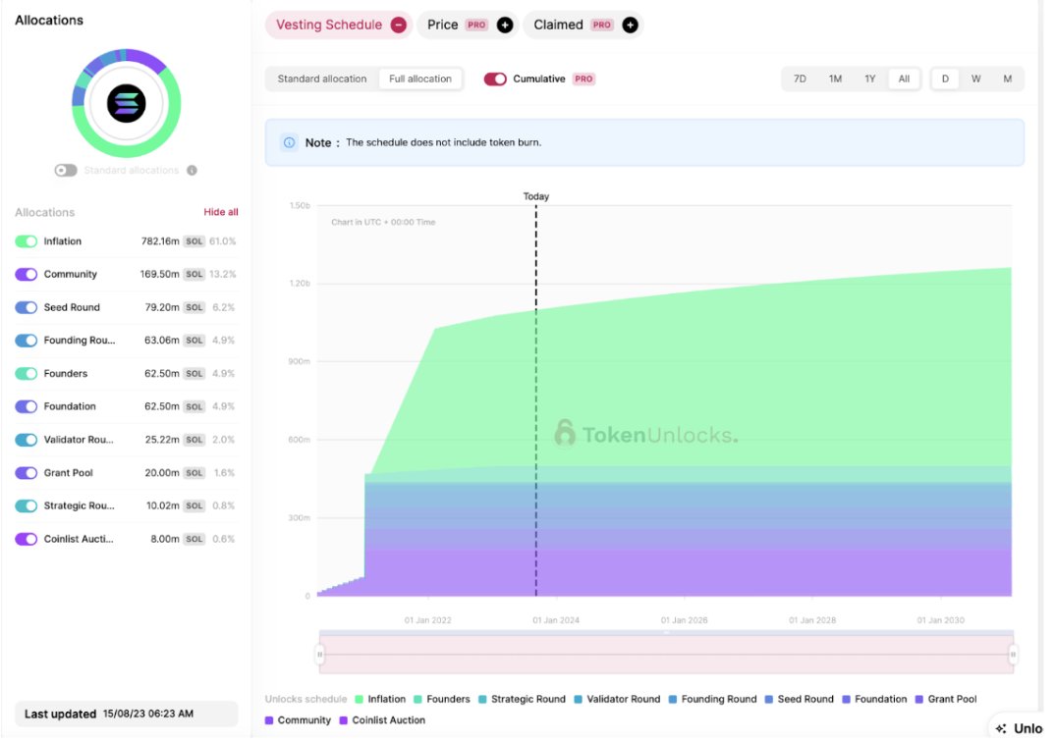This screenshot has width=1055, height=742.
Task: Add the Price PRO chart
Action: click(504, 25)
